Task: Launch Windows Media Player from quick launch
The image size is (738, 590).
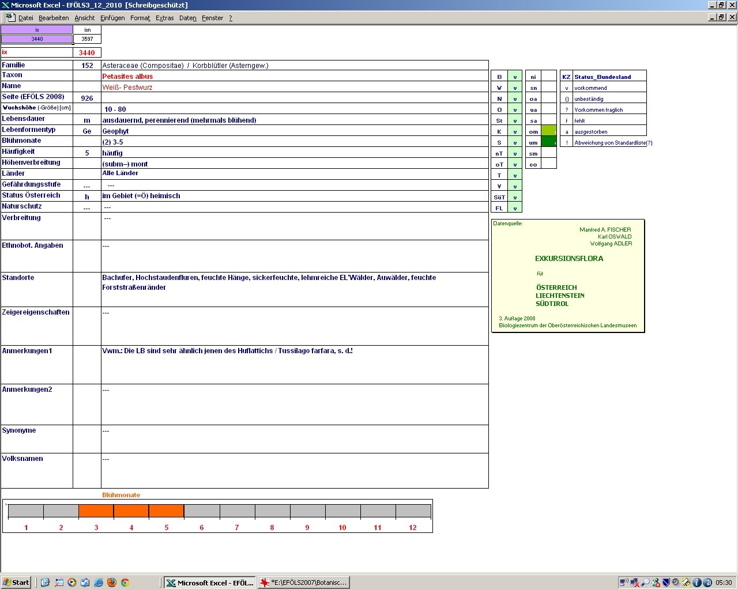Action: tap(72, 583)
